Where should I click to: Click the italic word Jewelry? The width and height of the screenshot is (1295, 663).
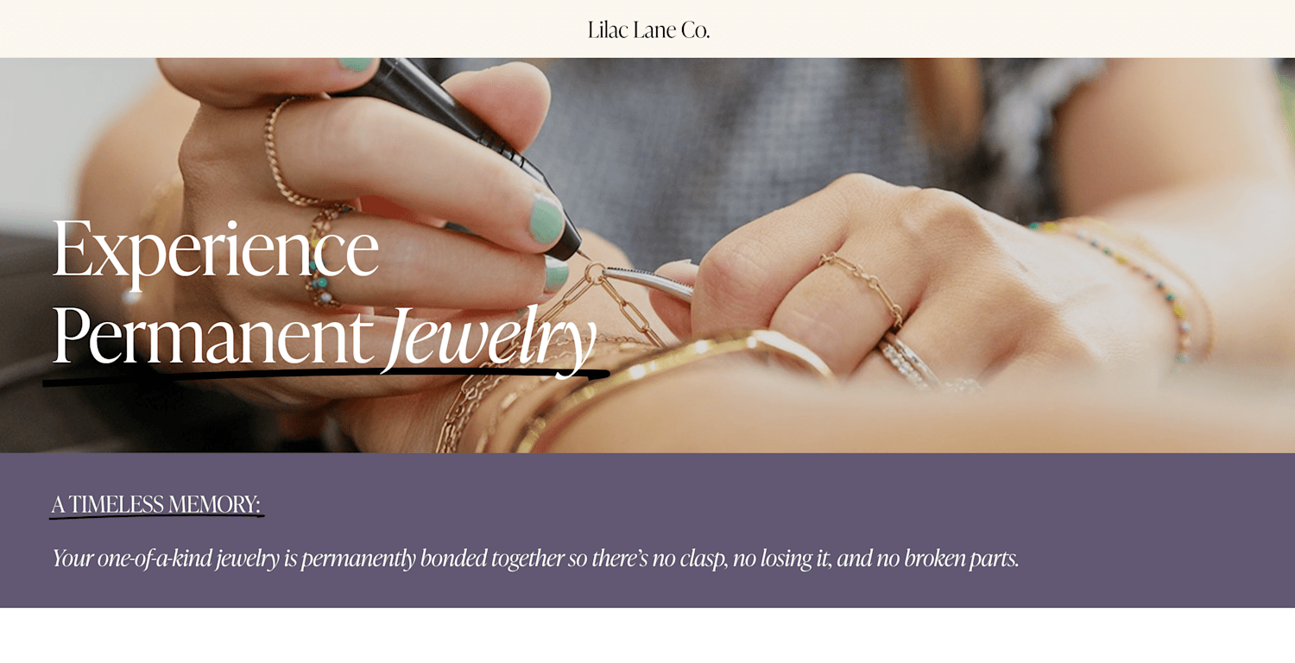(x=492, y=338)
